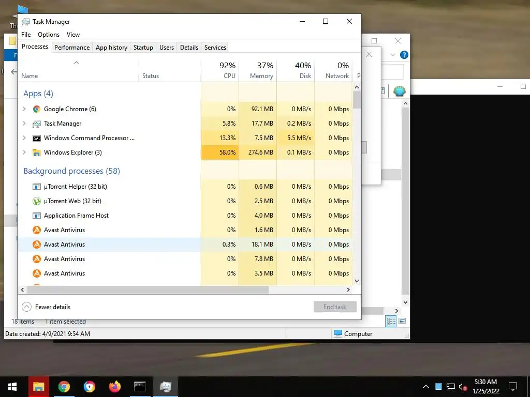Switch to the App history tab
The width and height of the screenshot is (530, 397).
tap(112, 48)
